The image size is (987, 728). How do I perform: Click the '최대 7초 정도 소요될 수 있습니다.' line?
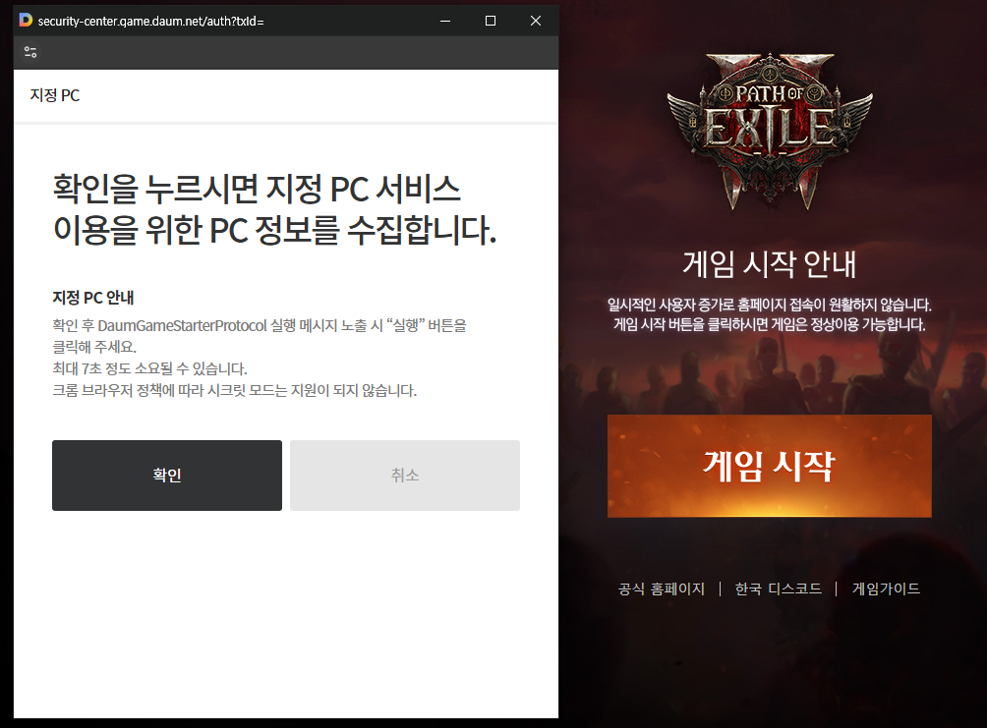click(x=149, y=368)
